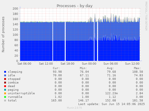Select the 'runnable' legend label

pyautogui.click(x=15, y=97)
